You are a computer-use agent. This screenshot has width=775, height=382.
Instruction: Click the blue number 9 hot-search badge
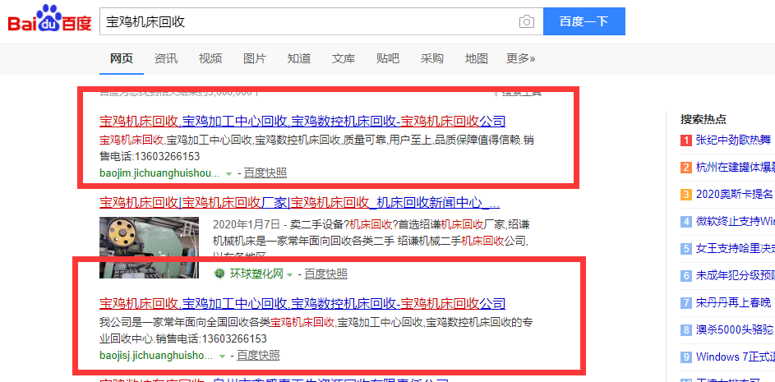pyautogui.click(x=685, y=357)
